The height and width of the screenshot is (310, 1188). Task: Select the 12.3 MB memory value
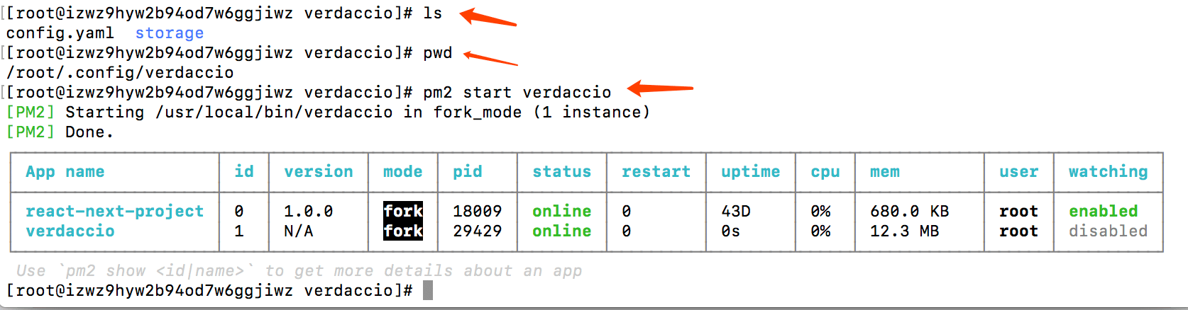click(x=905, y=231)
